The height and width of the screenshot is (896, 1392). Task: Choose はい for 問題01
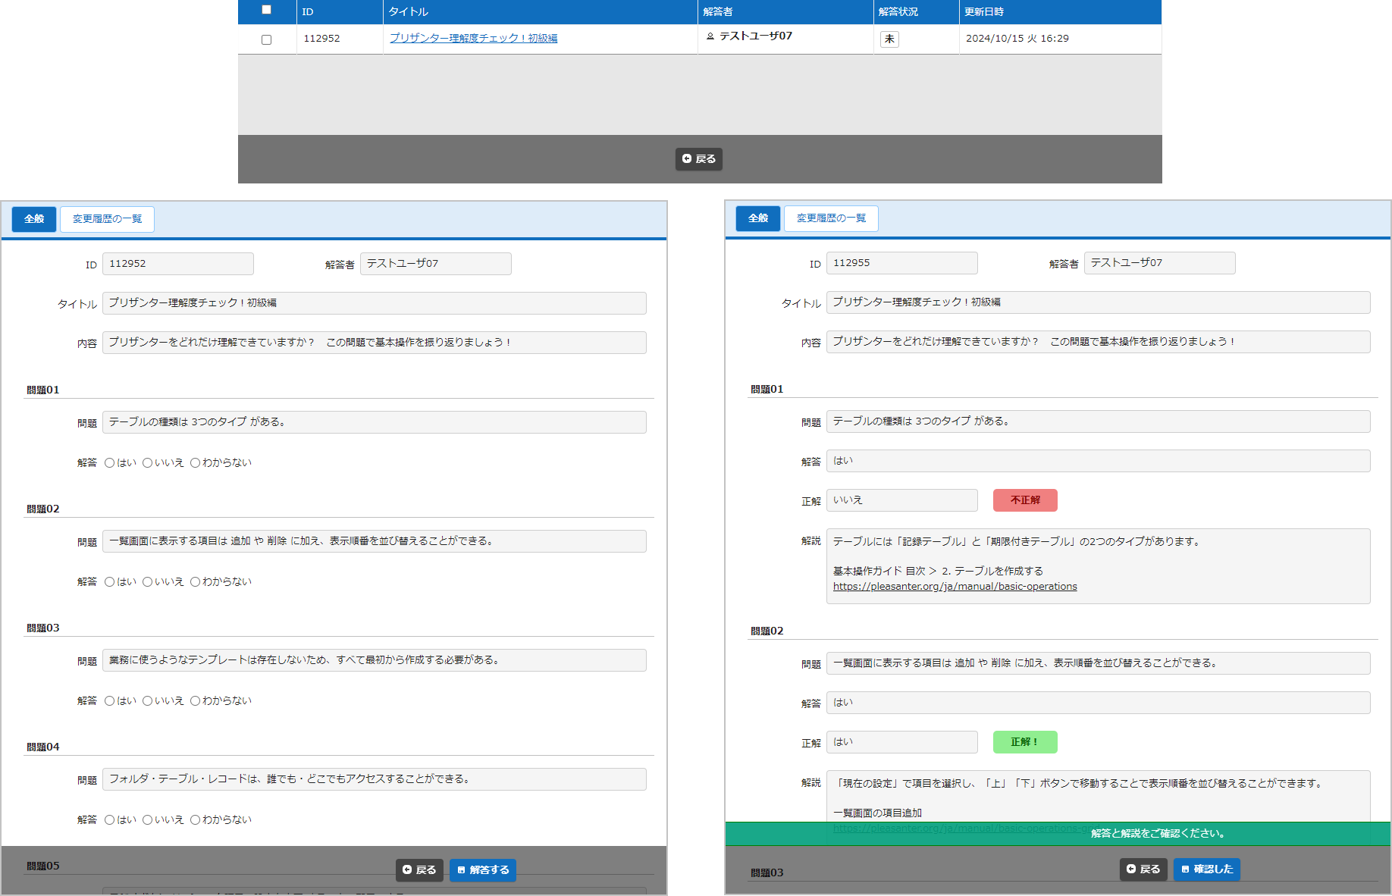[x=109, y=463]
